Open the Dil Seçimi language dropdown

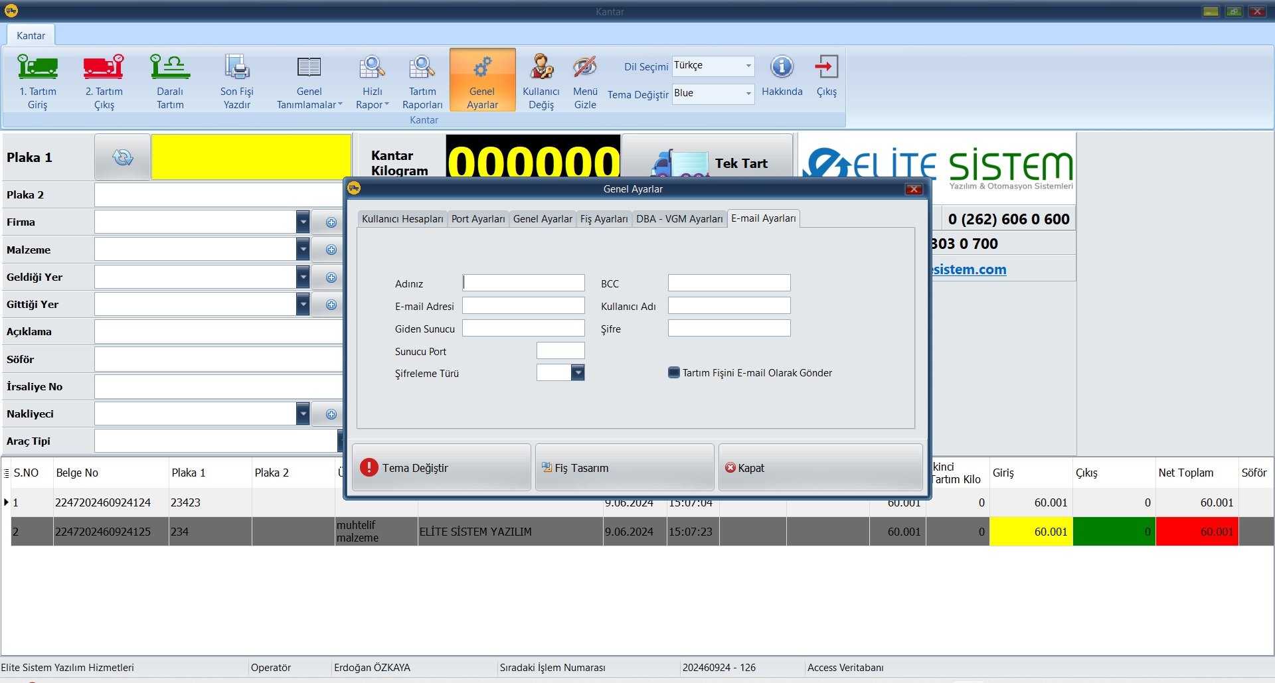tap(748, 66)
